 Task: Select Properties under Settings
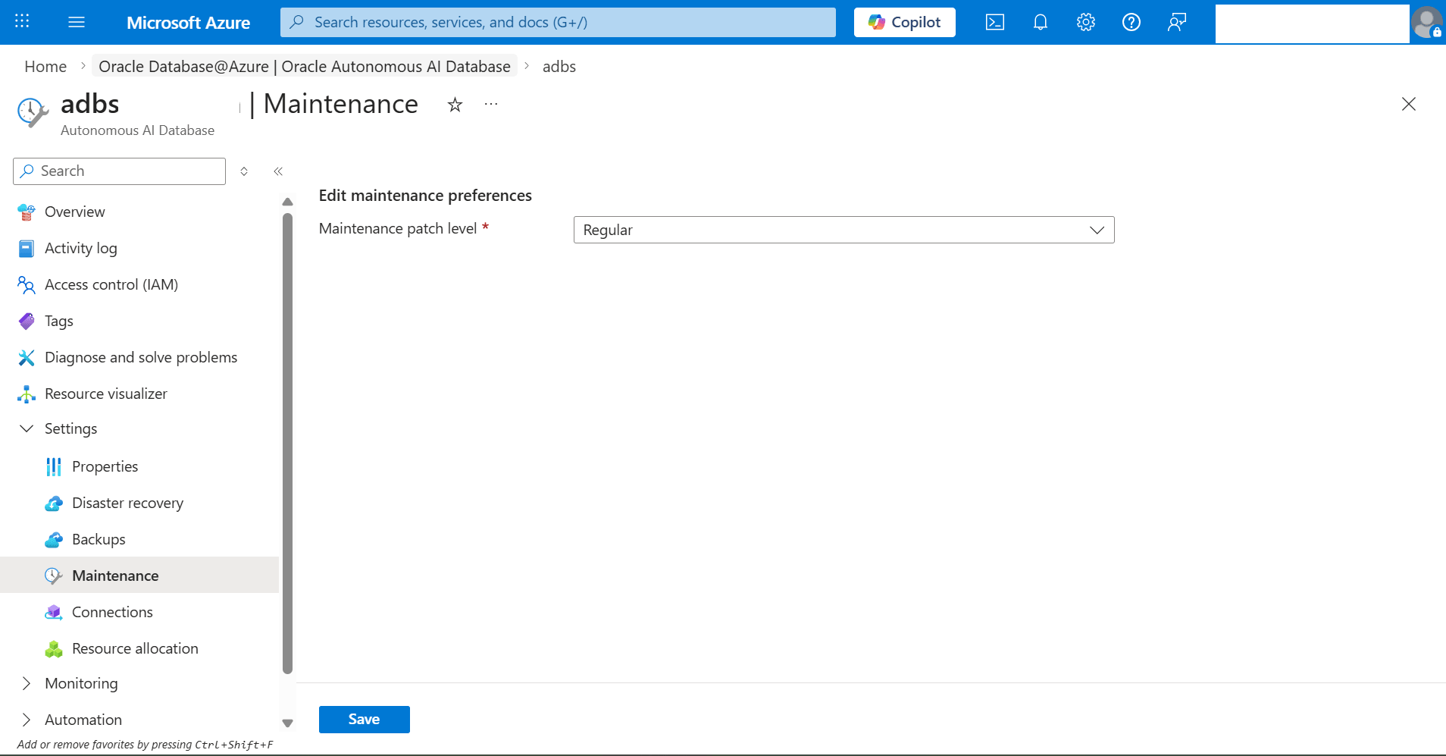point(105,466)
